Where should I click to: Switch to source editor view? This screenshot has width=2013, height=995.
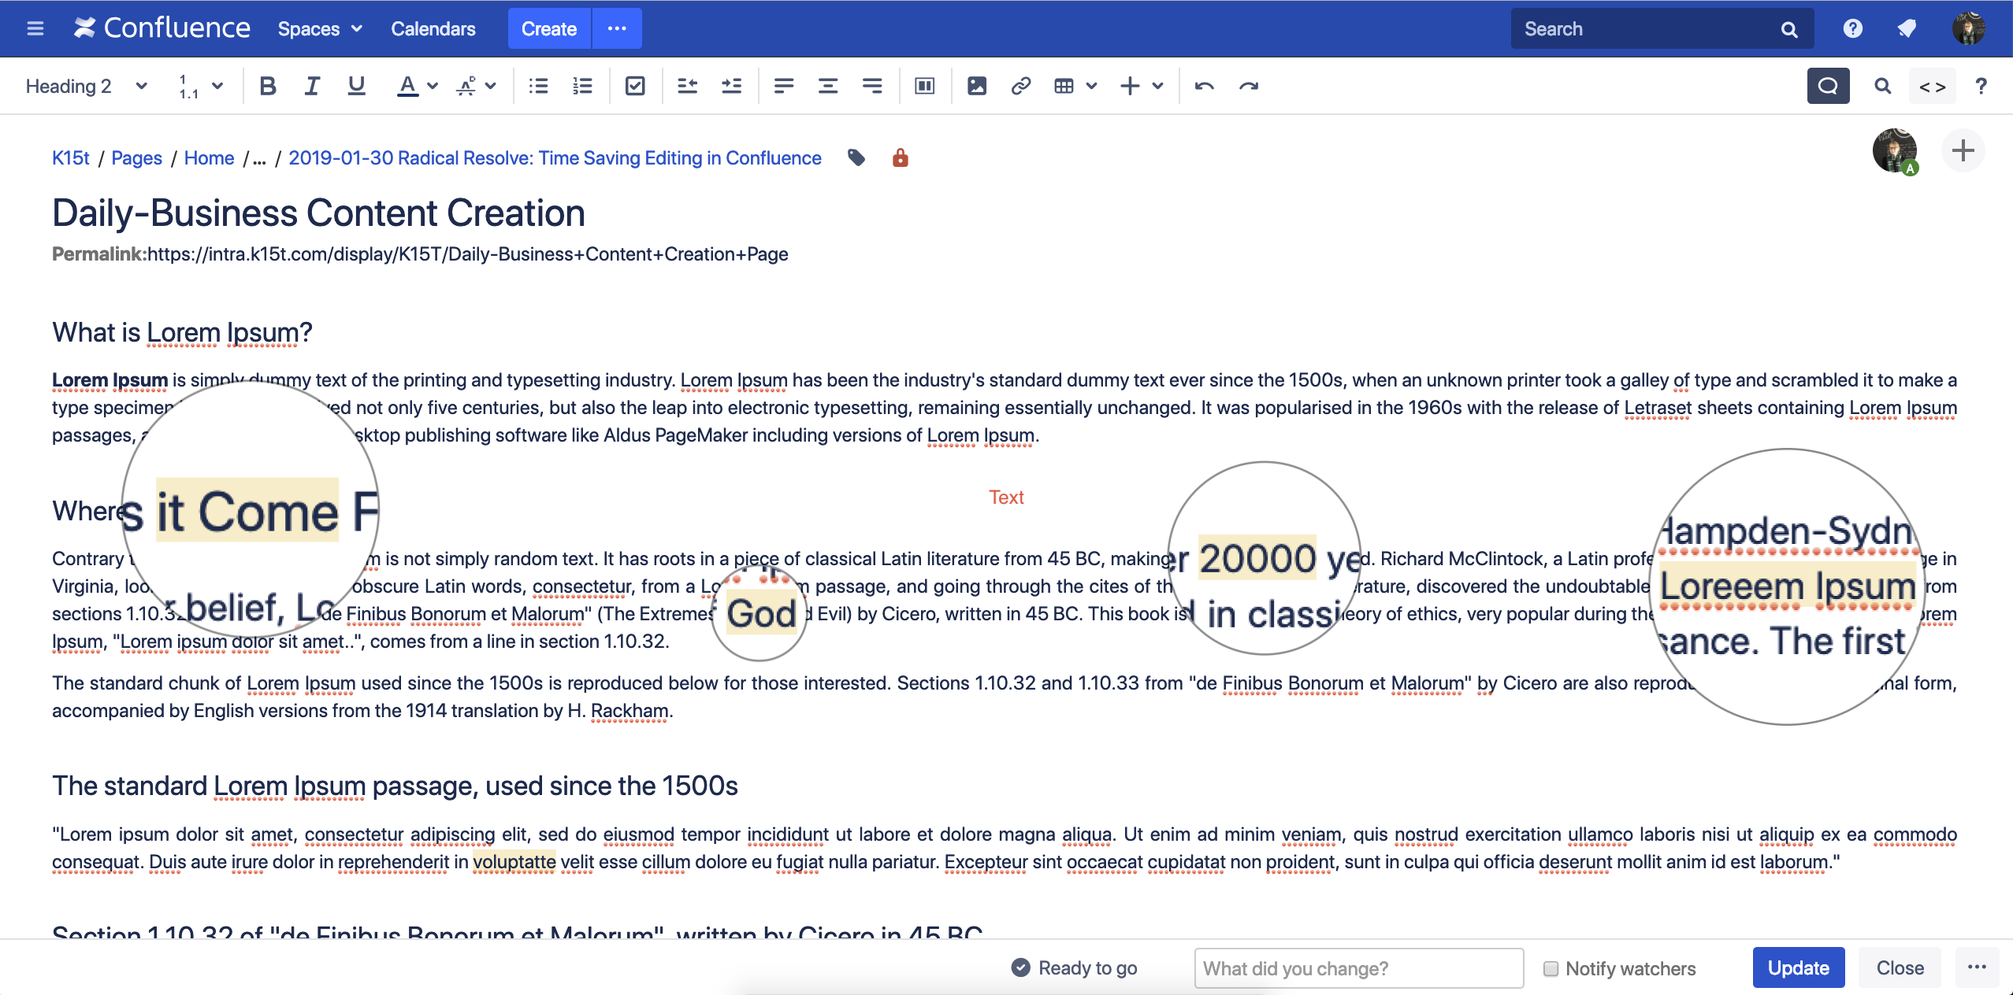(1932, 86)
